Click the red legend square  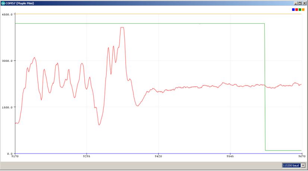point(297,9)
